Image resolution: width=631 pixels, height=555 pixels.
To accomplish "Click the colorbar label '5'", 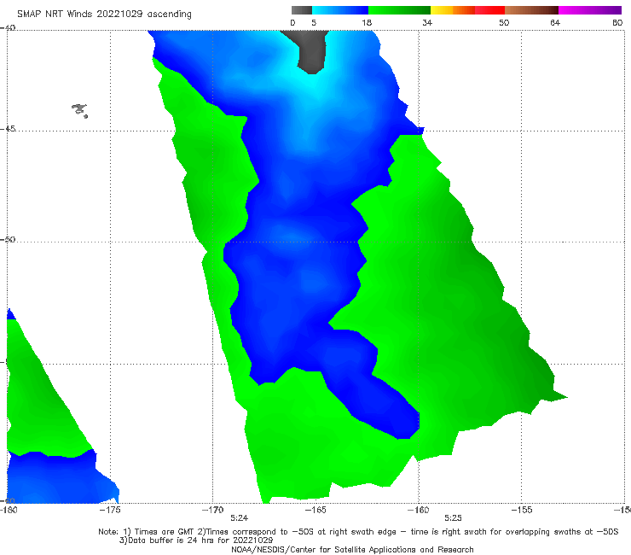I will click(x=314, y=23).
